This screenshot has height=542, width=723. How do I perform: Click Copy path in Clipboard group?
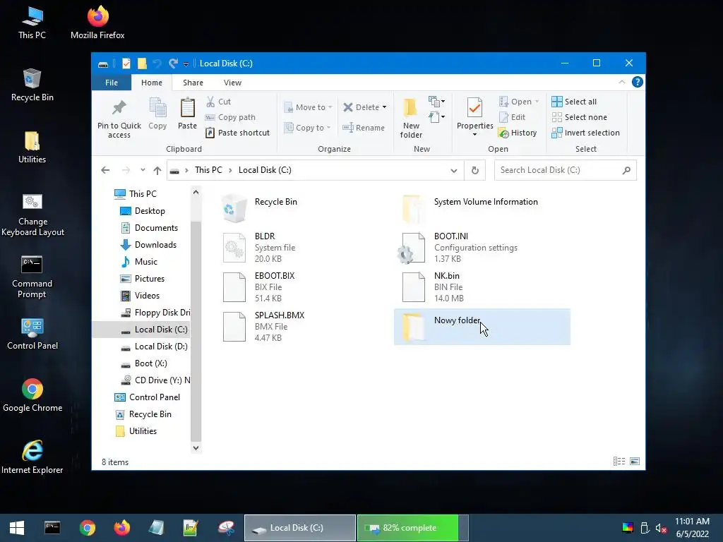pos(230,117)
